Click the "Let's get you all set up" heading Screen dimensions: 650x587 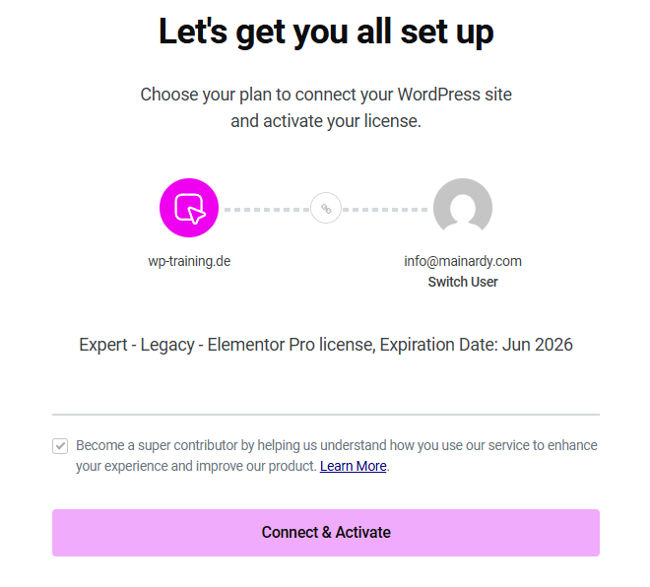pyautogui.click(x=326, y=32)
